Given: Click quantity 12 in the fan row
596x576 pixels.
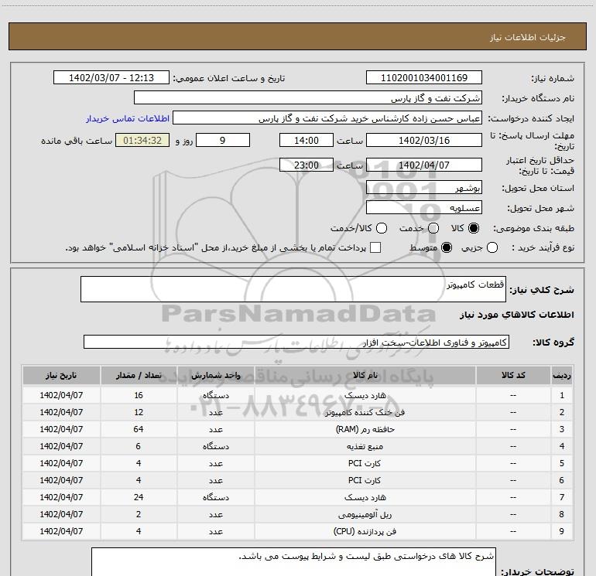Looking at the screenshot, I should [139, 412].
